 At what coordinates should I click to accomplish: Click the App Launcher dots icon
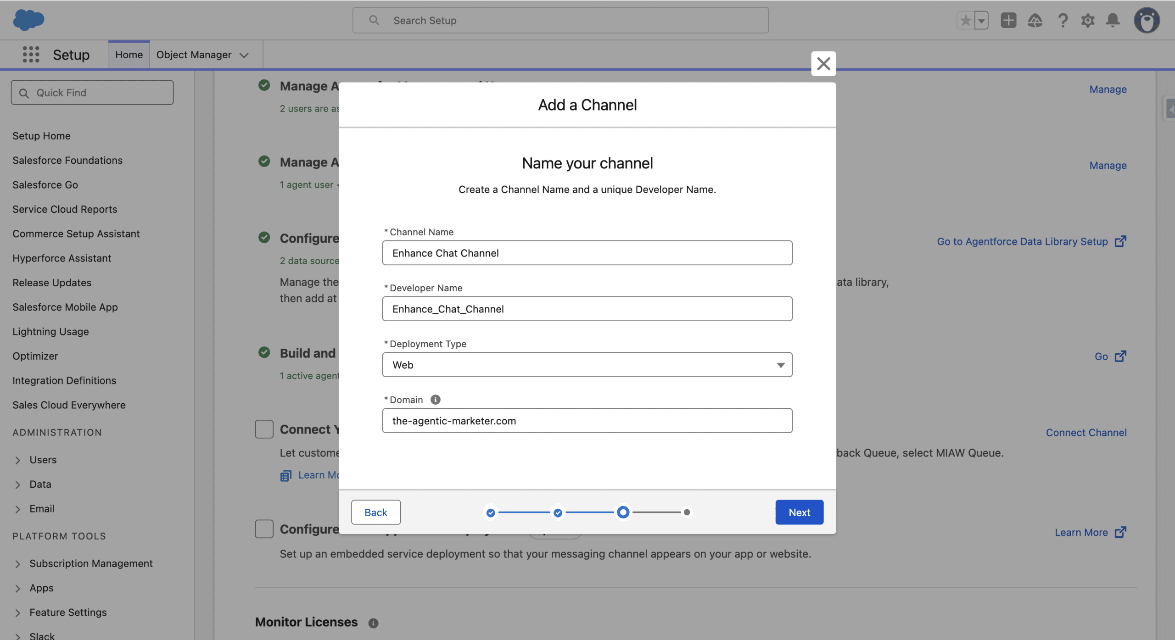[31, 55]
